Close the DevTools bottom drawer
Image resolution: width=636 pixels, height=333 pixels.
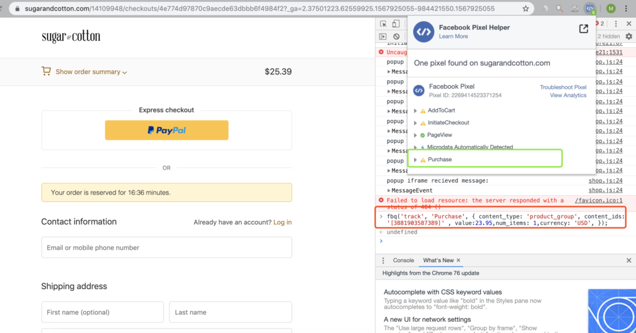coord(629,260)
